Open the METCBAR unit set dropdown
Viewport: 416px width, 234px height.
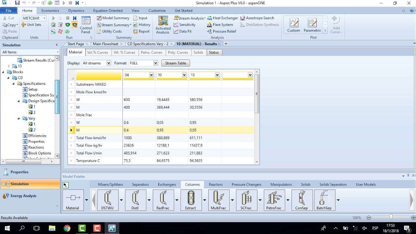[44, 18]
